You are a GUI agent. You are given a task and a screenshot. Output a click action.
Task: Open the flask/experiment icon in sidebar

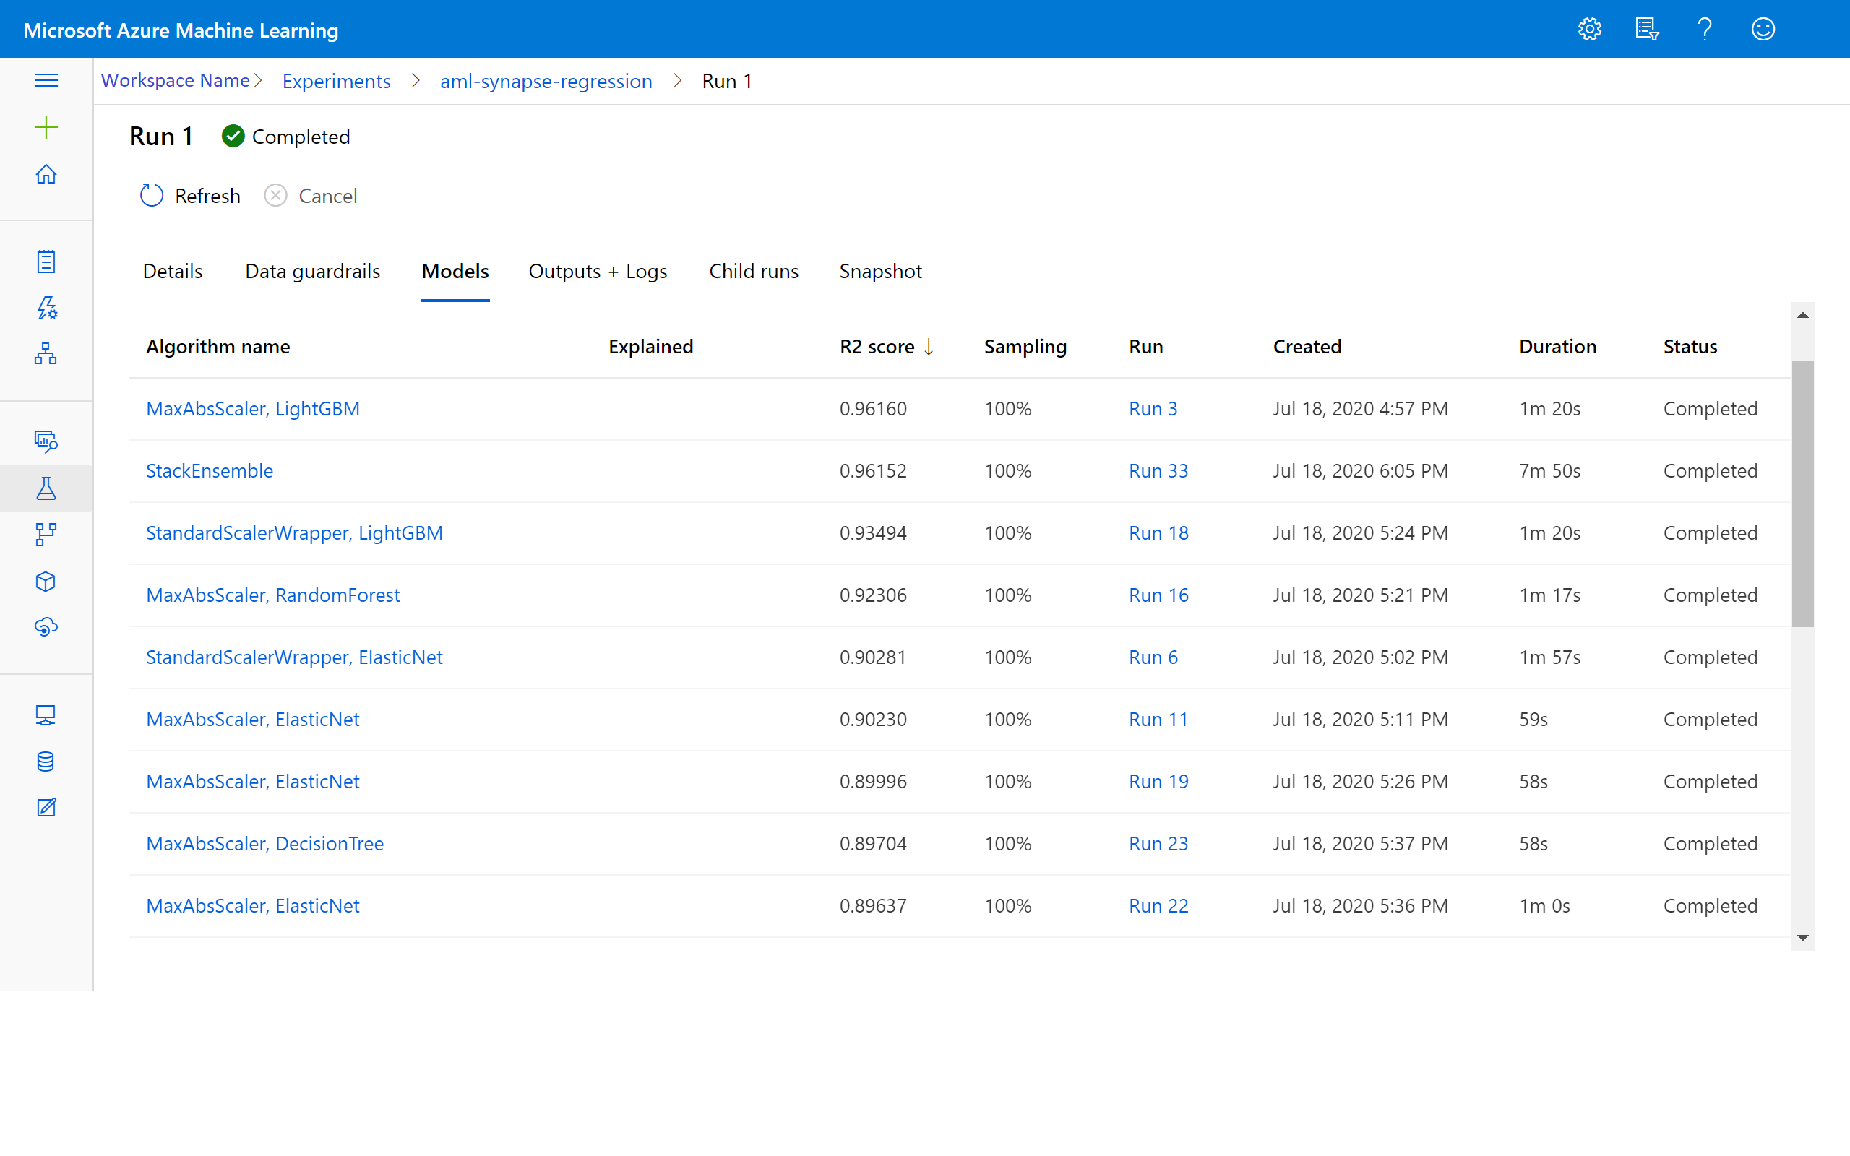click(44, 486)
